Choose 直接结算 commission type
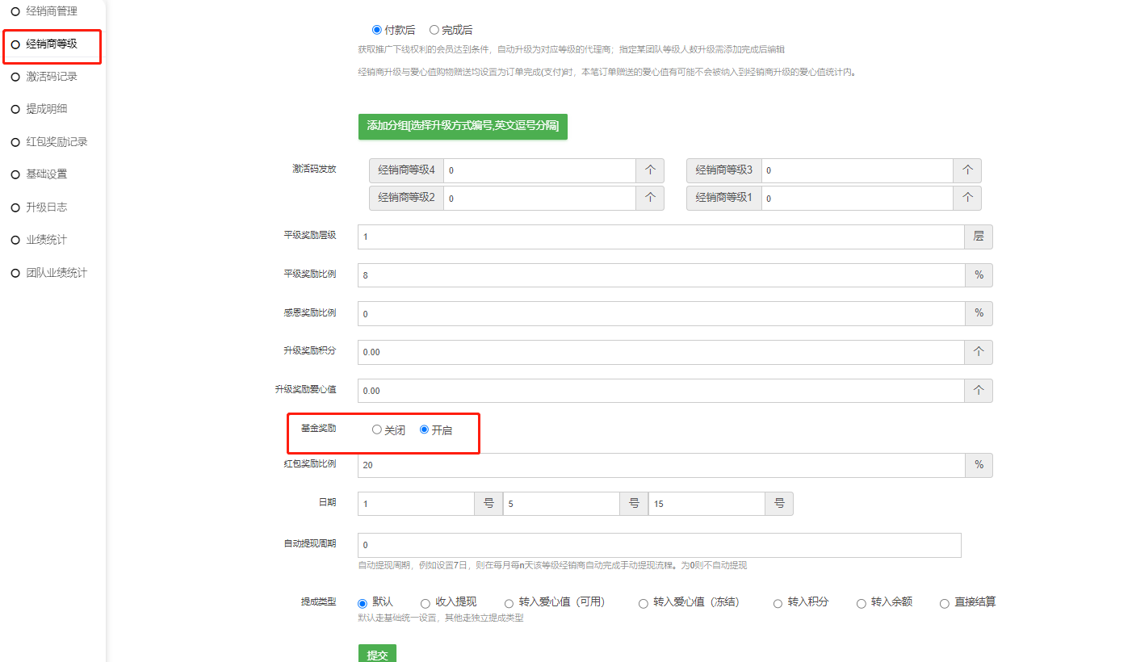The image size is (1132, 662). tap(945, 603)
